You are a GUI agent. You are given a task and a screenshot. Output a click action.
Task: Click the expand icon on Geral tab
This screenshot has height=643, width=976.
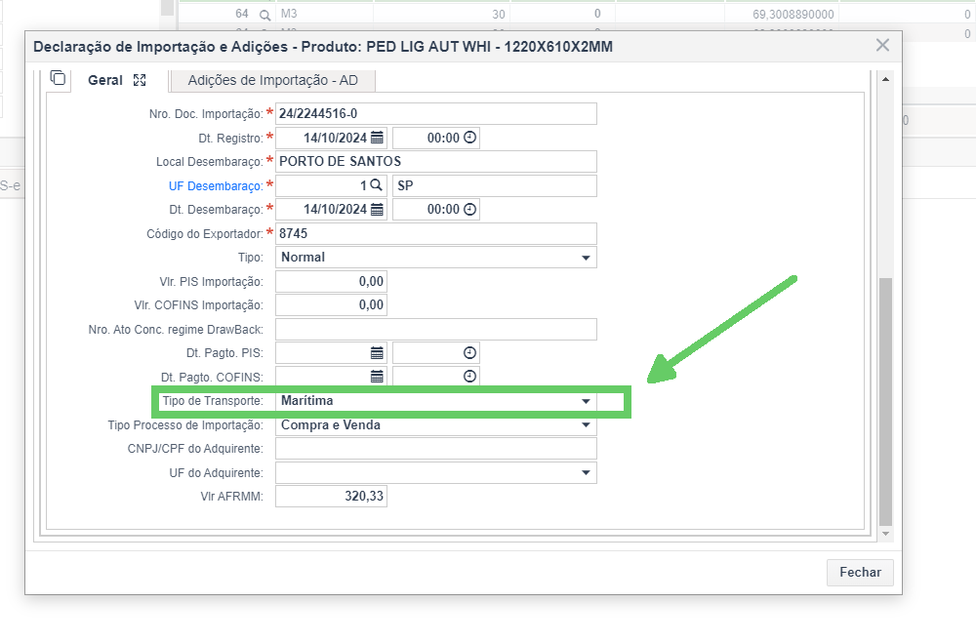click(140, 80)
